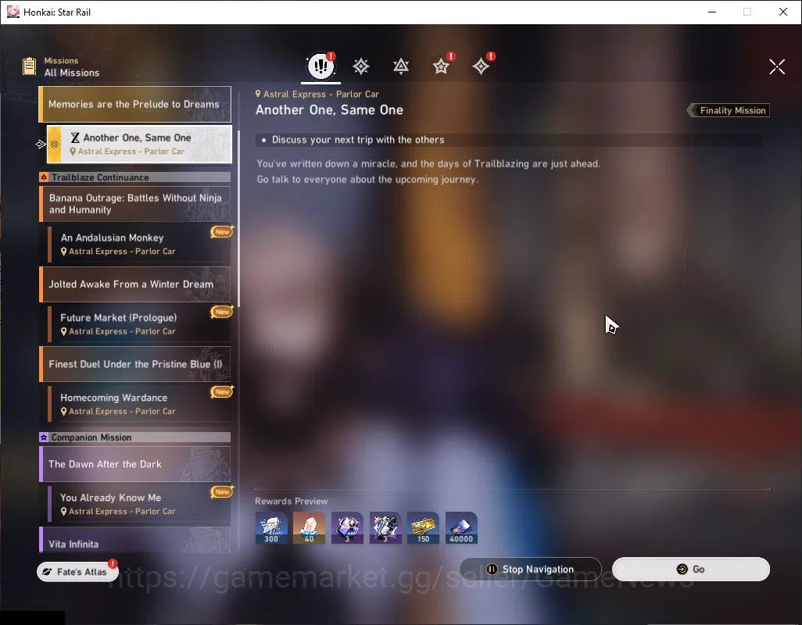The height and width of the screenshot is (625, 802).
Task: Click the 'Rewards Preview' label
Action: coord(291,502)
